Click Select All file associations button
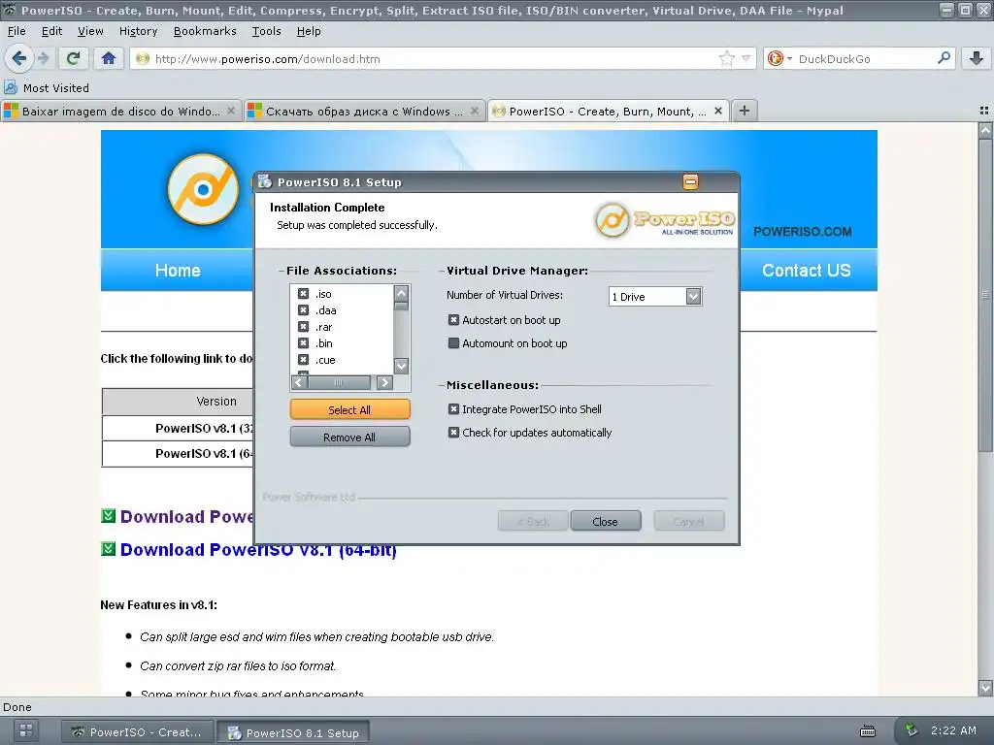This screenshot has width=994, height=745. click(349, 410)
